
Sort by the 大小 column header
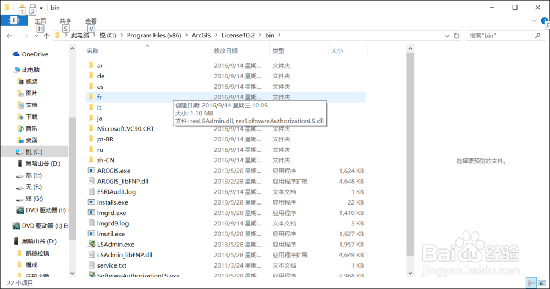(x=337, y=51)
